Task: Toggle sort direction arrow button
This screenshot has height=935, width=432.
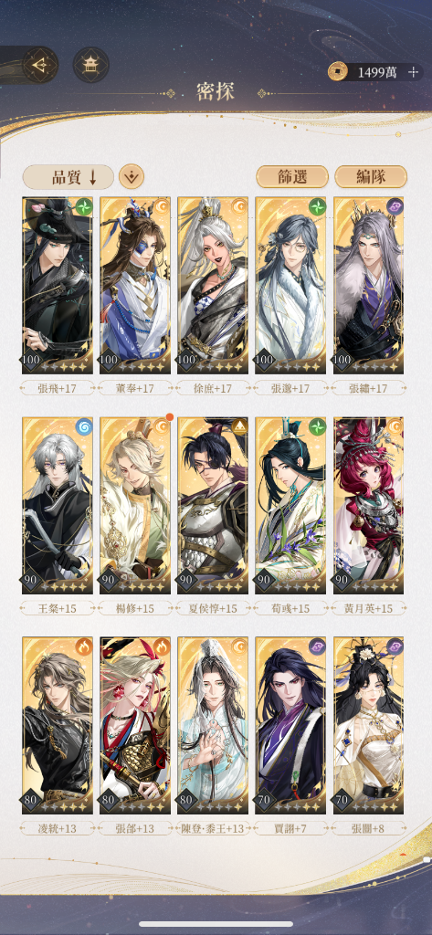Action: pos(132,177)
